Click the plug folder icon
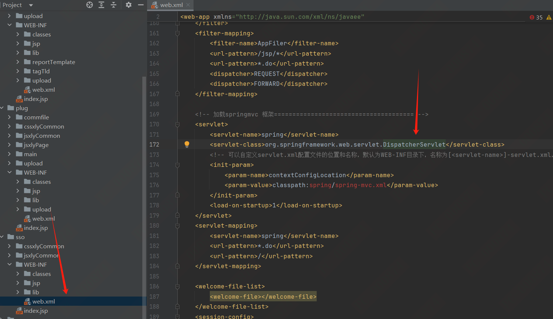The width and height of the screenshot is (553, 319). pos(11,108)
